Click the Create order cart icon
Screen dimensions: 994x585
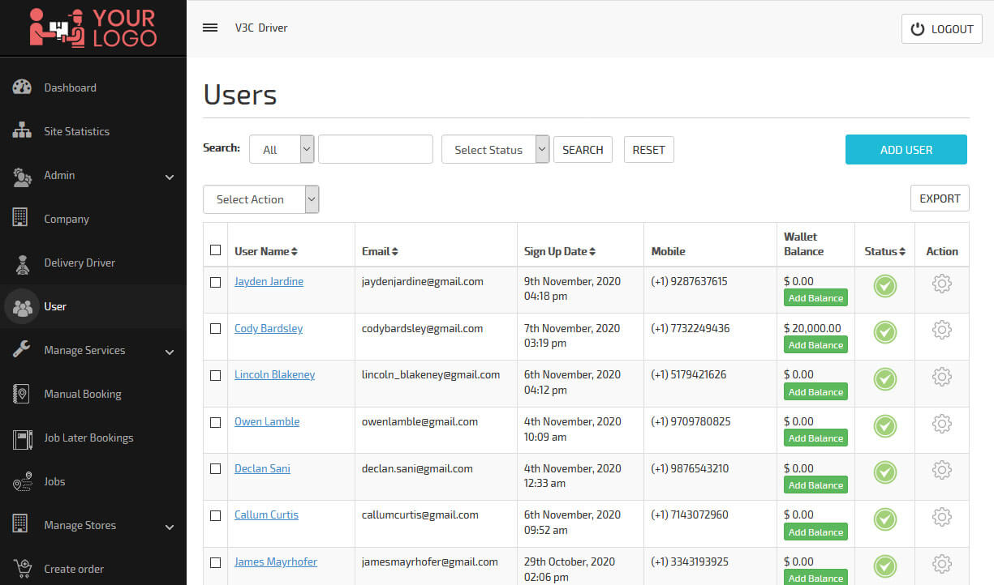point(22,567)
